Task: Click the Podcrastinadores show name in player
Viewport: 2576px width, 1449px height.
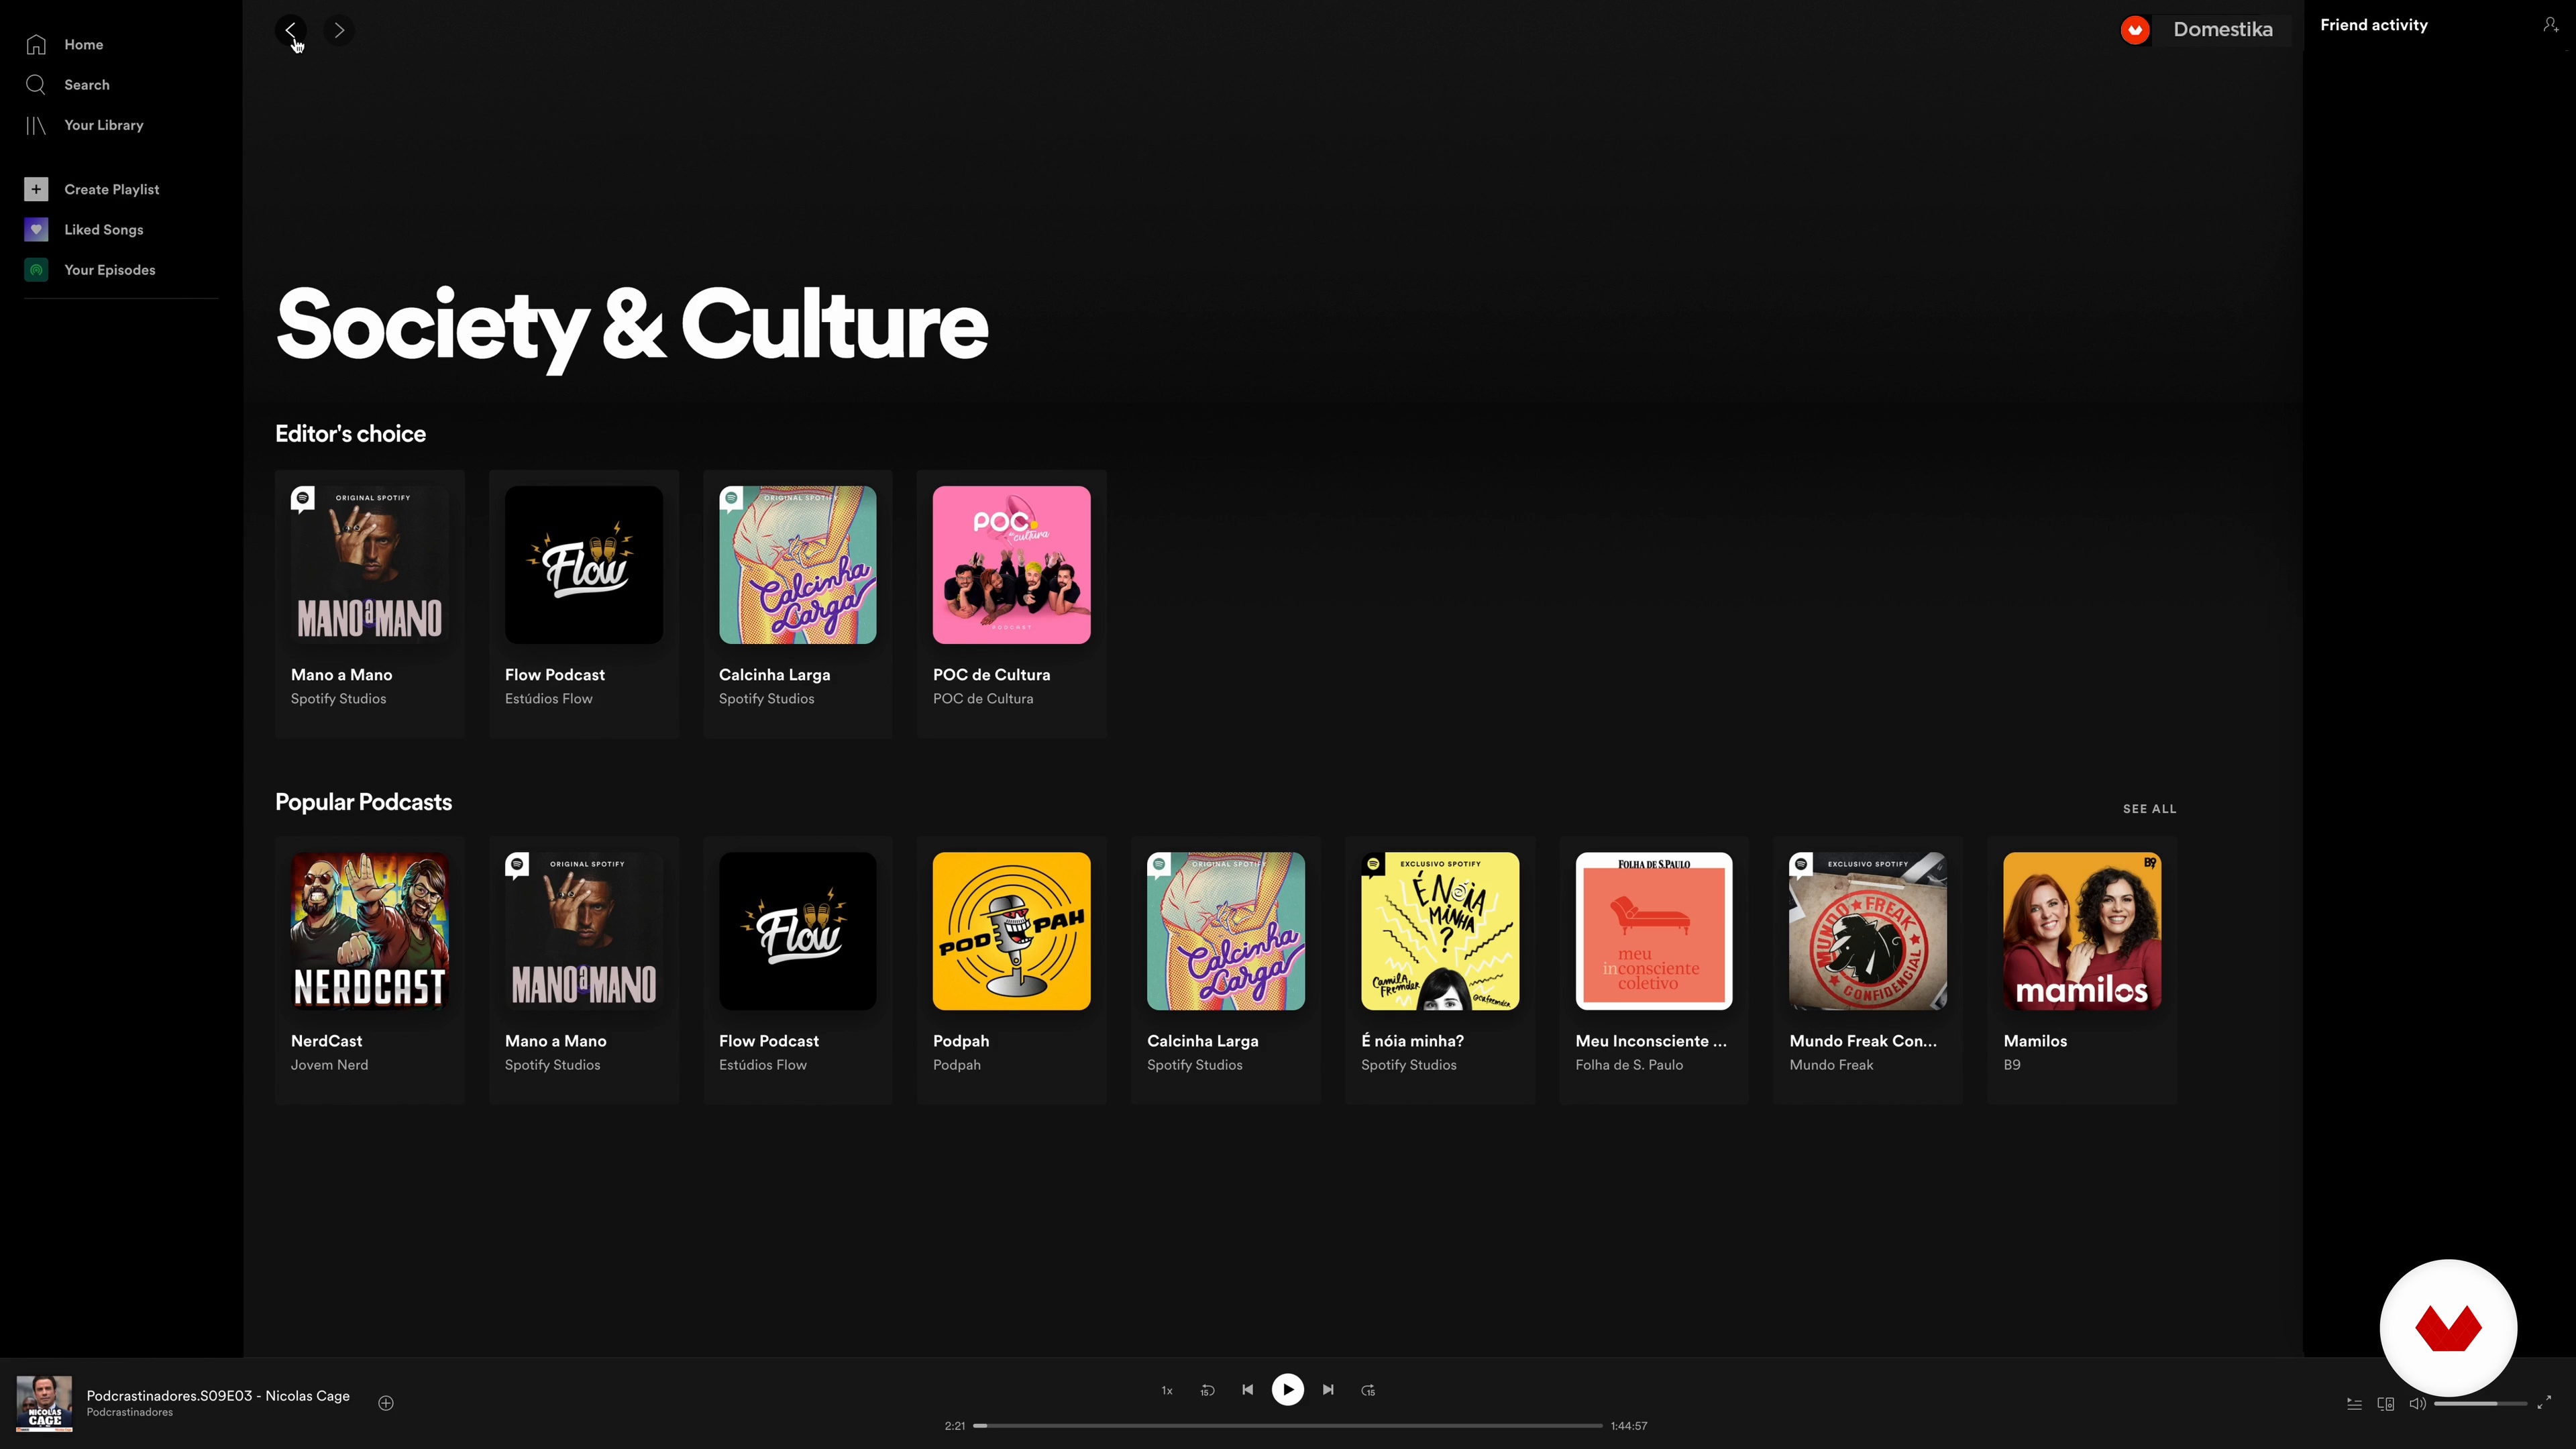Action: [129, 1412]
